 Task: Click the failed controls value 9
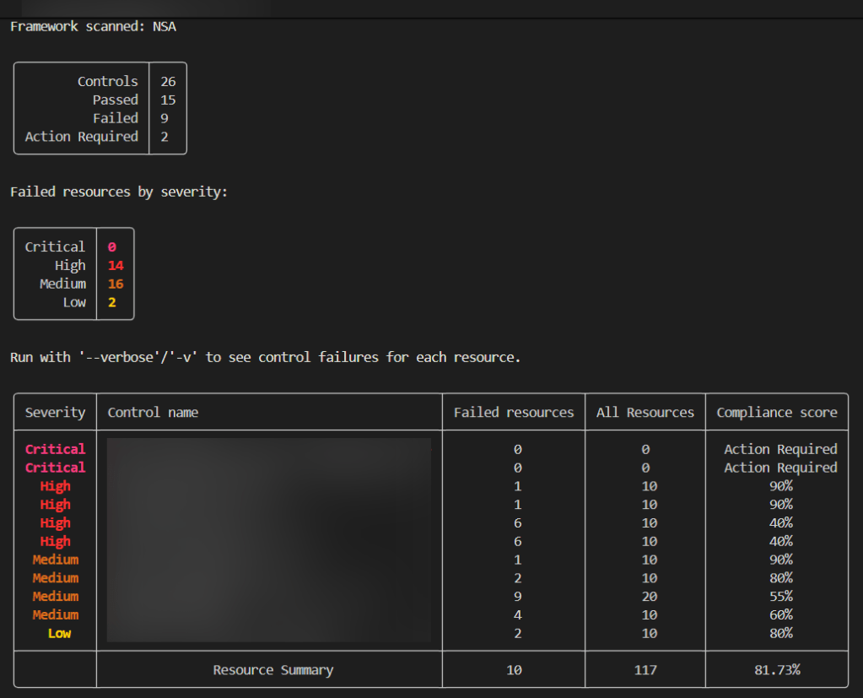164,118
